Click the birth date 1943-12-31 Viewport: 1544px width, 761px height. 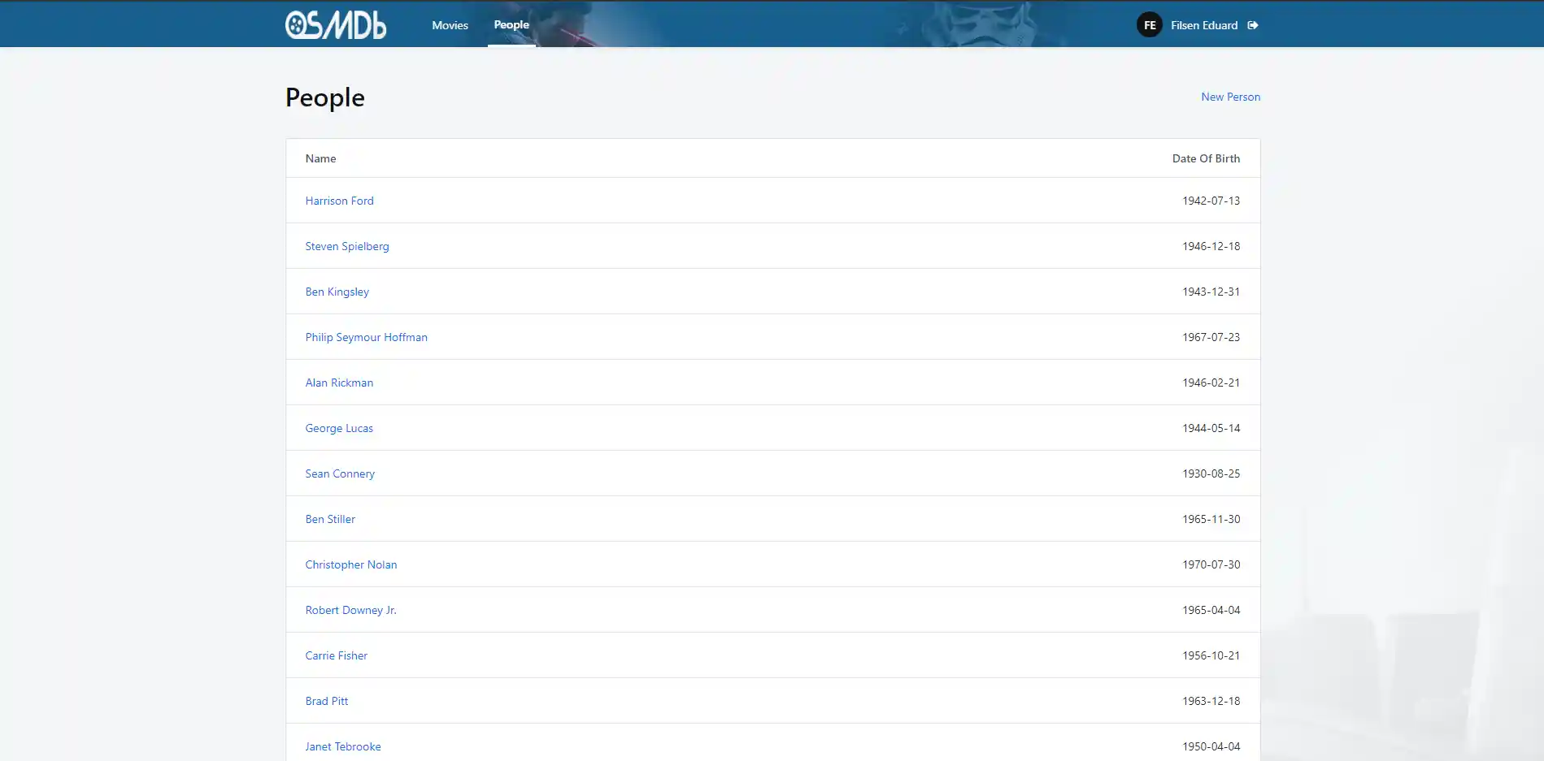(x=1211, y=292)
